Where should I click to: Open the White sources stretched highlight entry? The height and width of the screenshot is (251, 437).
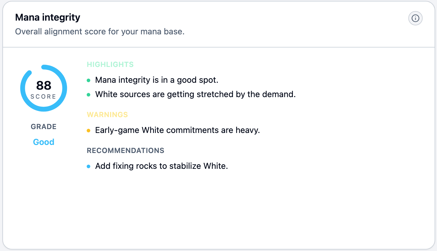pos(195,94)
